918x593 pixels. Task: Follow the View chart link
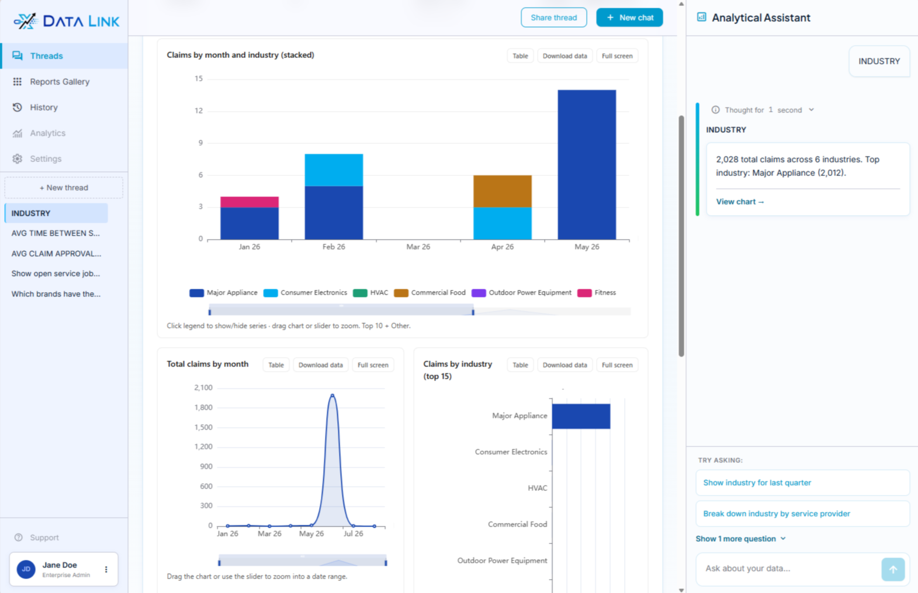pyautogui.click(x=740, y=202)
